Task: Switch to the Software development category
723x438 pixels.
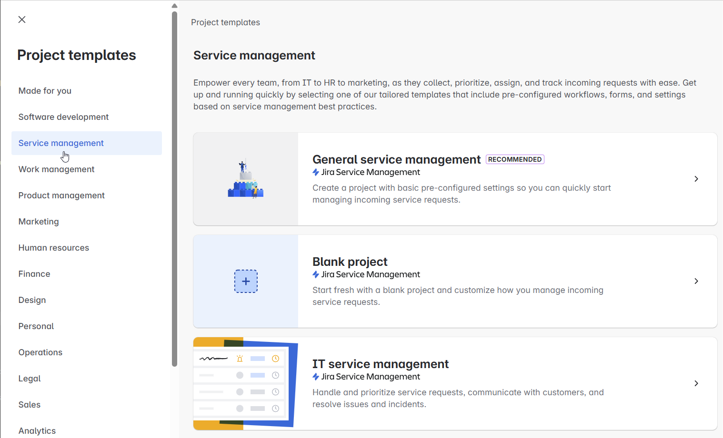Action: coord(63,117)
